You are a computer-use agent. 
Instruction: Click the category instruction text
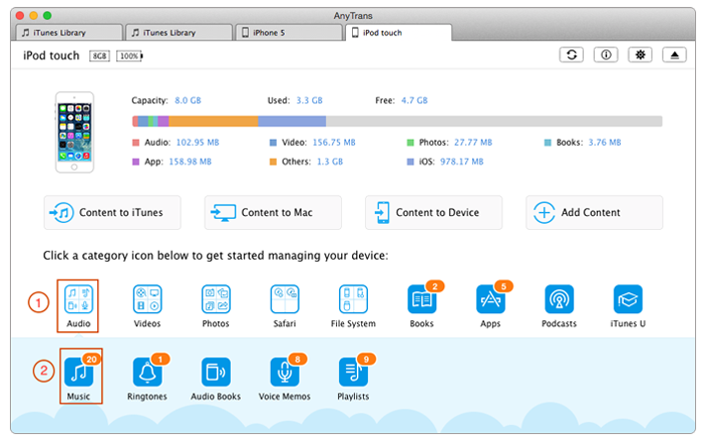[215, 256]
